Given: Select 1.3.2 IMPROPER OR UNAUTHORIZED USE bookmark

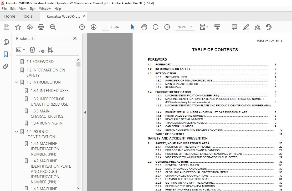Looking at the screenshot, I should tap(49, 101).
